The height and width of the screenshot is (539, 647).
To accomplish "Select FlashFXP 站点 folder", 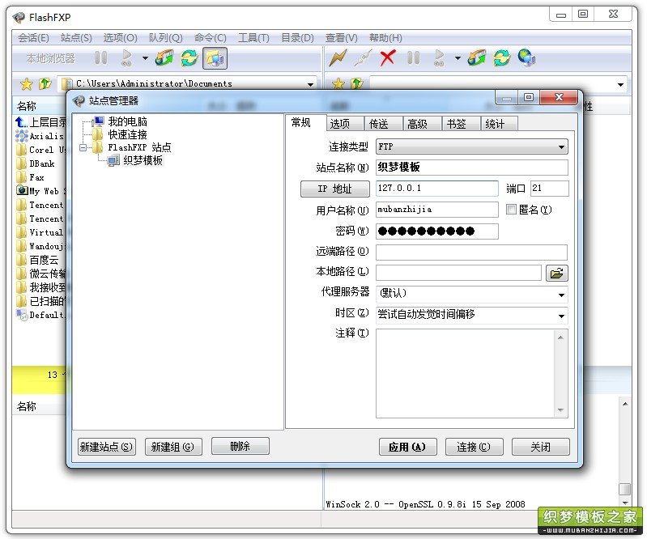I will [139, 147].
